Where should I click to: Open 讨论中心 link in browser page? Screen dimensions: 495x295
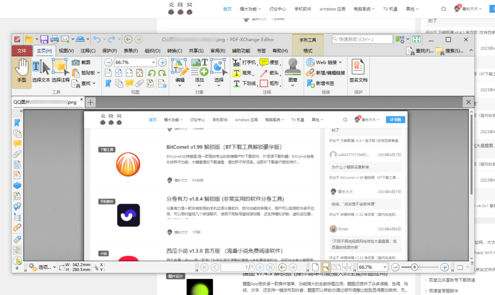pos(277,9)
